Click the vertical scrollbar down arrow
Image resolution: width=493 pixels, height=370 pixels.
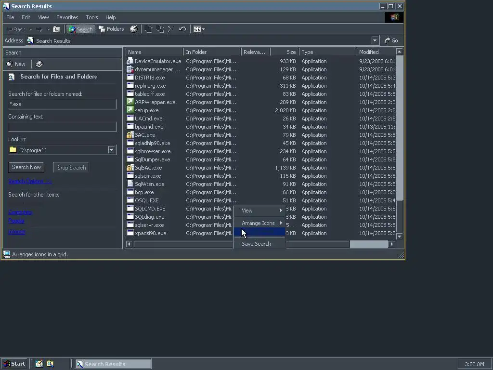(399, 236)
